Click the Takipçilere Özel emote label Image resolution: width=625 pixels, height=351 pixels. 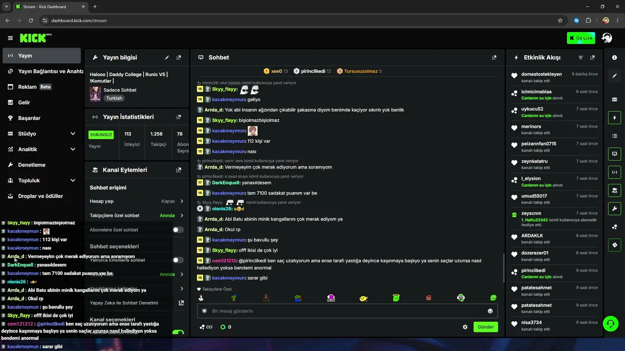(x=217, y=289)
